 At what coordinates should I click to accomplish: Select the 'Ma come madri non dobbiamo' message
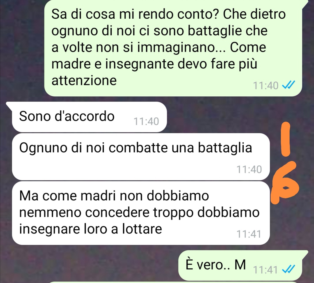pos(141,213)
